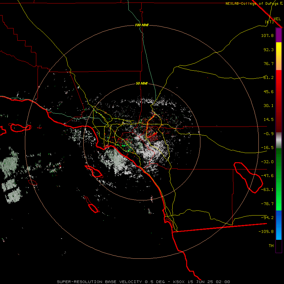Click the blue segment of the color bar

click(x=279, y=225)
